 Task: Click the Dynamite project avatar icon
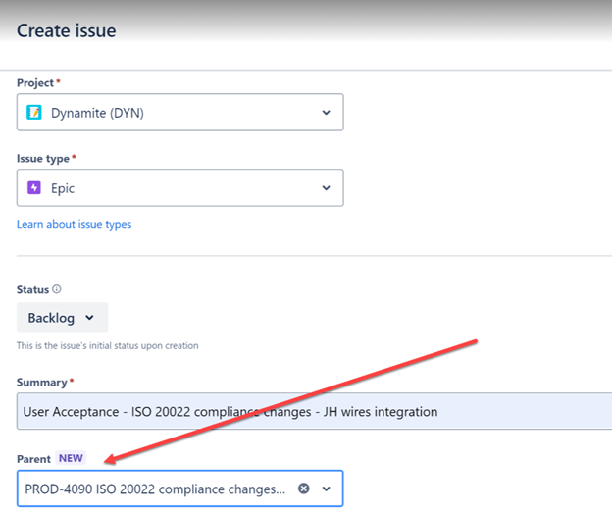34,113
